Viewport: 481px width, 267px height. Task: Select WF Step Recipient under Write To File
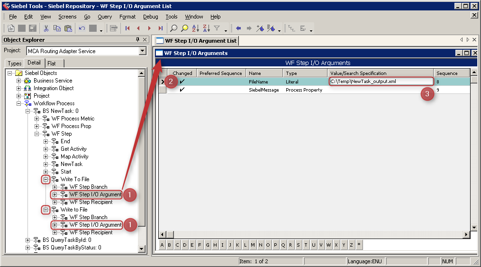point(91,202)
